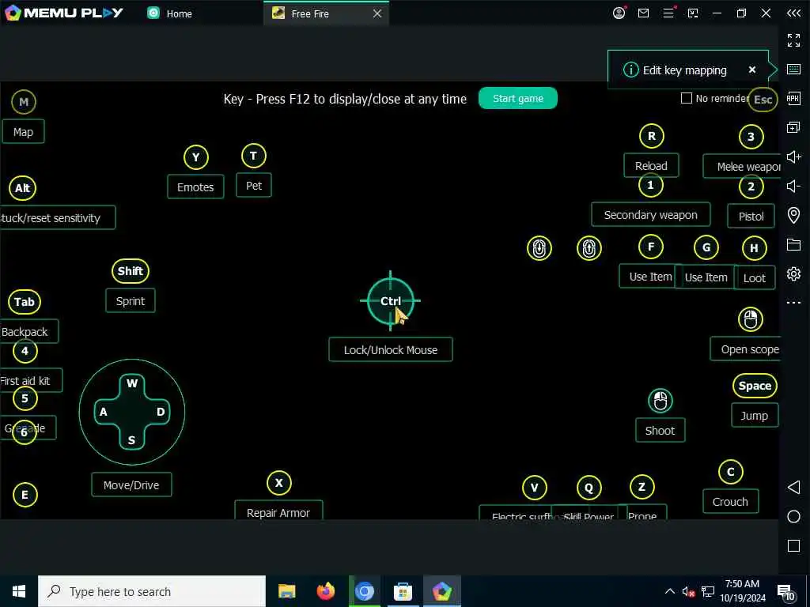Click the Secondary weapon label
This screenshot has height=607, width=810.
651,215
